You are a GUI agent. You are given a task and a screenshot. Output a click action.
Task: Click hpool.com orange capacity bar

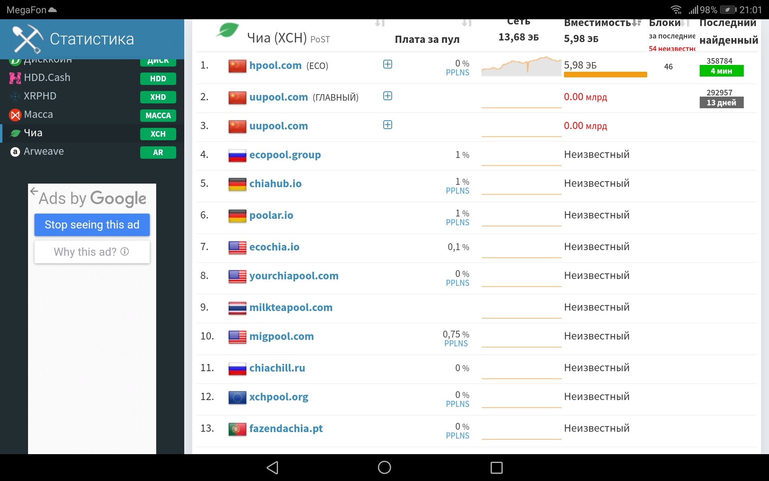click(605, 75)
